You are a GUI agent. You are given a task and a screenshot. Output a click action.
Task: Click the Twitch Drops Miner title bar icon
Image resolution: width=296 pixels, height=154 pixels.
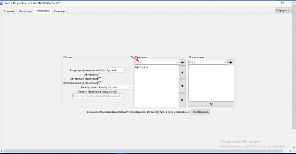click(2, 3)
